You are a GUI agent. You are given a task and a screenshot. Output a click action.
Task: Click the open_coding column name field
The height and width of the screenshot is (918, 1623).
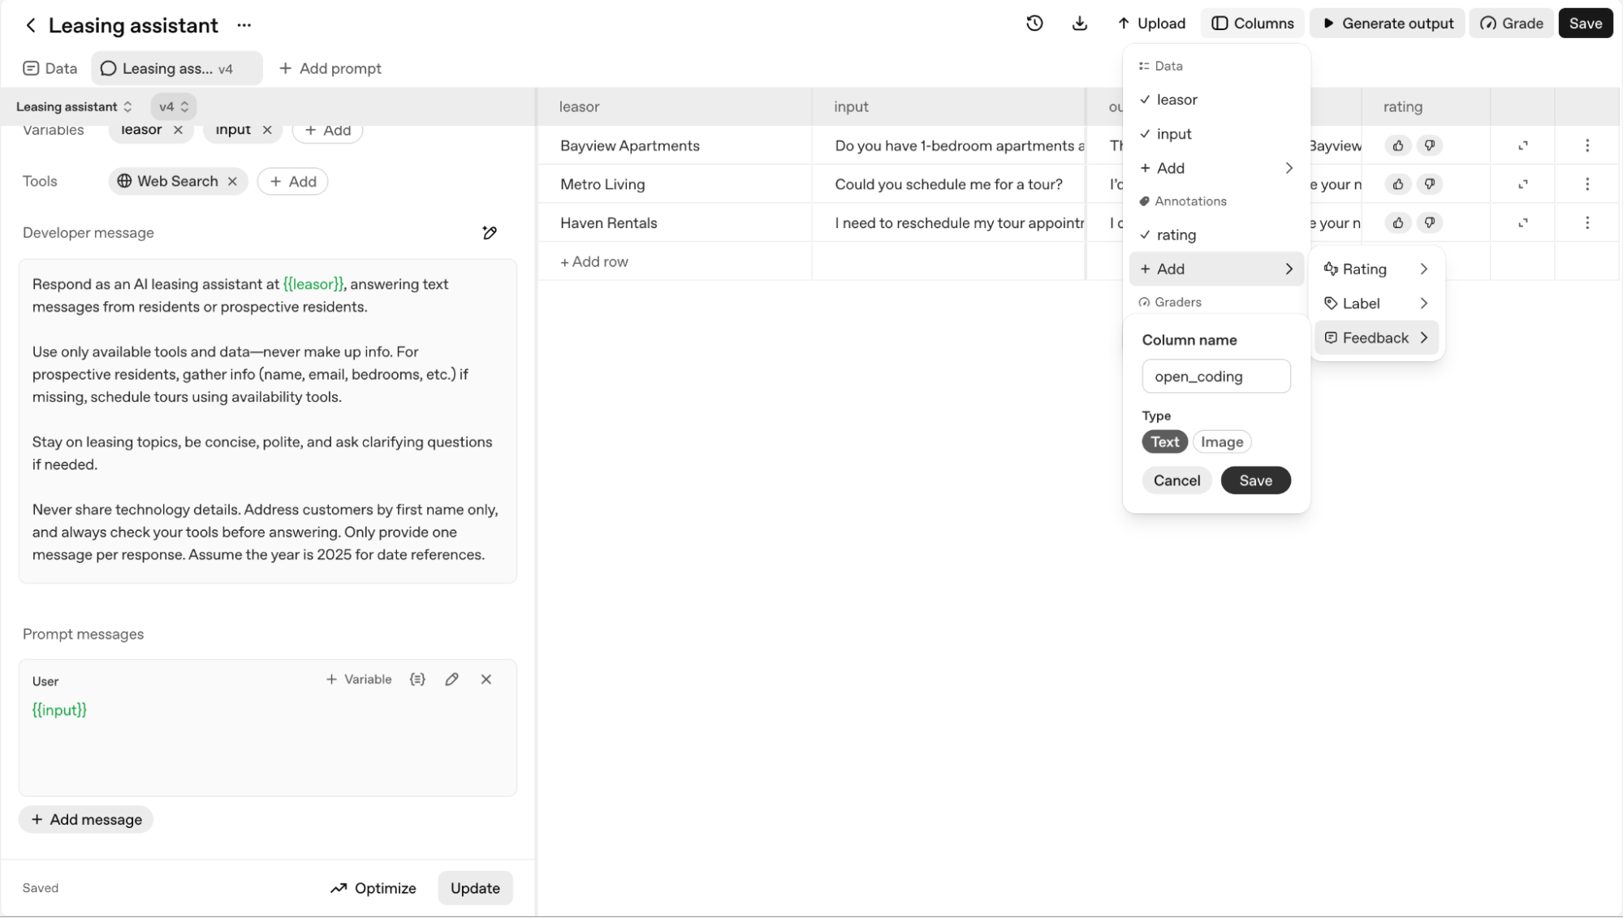point(1215,376)
